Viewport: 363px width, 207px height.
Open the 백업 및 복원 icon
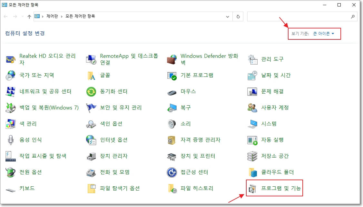point(11,108)
